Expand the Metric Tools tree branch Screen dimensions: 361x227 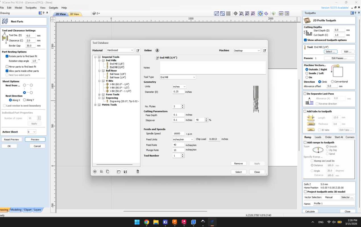click(x=96, y=105)
